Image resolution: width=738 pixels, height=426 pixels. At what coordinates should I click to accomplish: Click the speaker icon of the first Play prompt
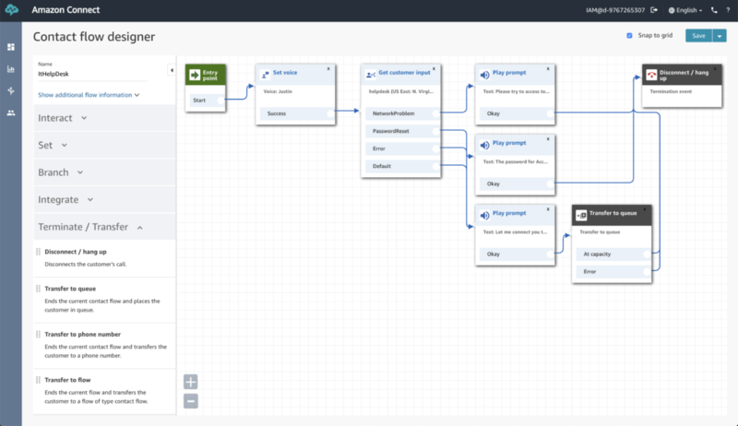485,75
